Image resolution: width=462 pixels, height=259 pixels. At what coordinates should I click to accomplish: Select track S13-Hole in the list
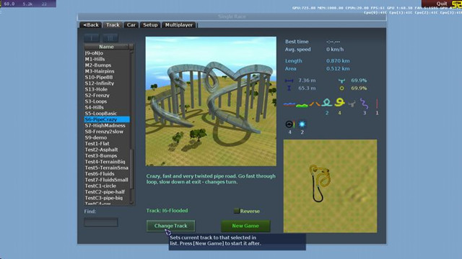[x=107, y=89]
